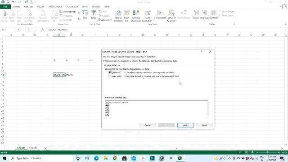
Task: Collapse the ribbon with the chevron
Action: pos(285,24)
